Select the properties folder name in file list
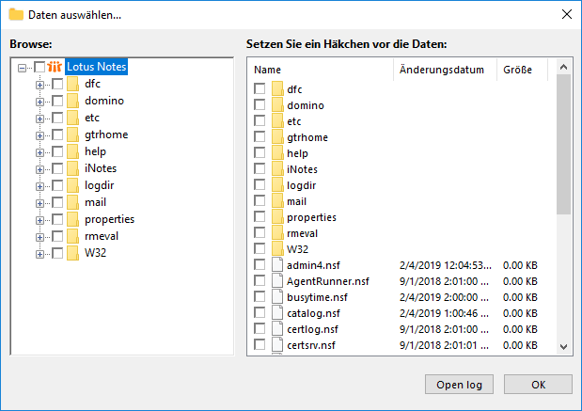This screenshot has width=582, height=411. [x=311, y=217]
